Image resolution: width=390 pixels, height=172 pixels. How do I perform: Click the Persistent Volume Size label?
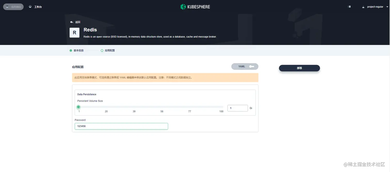[x=90, y=101]
